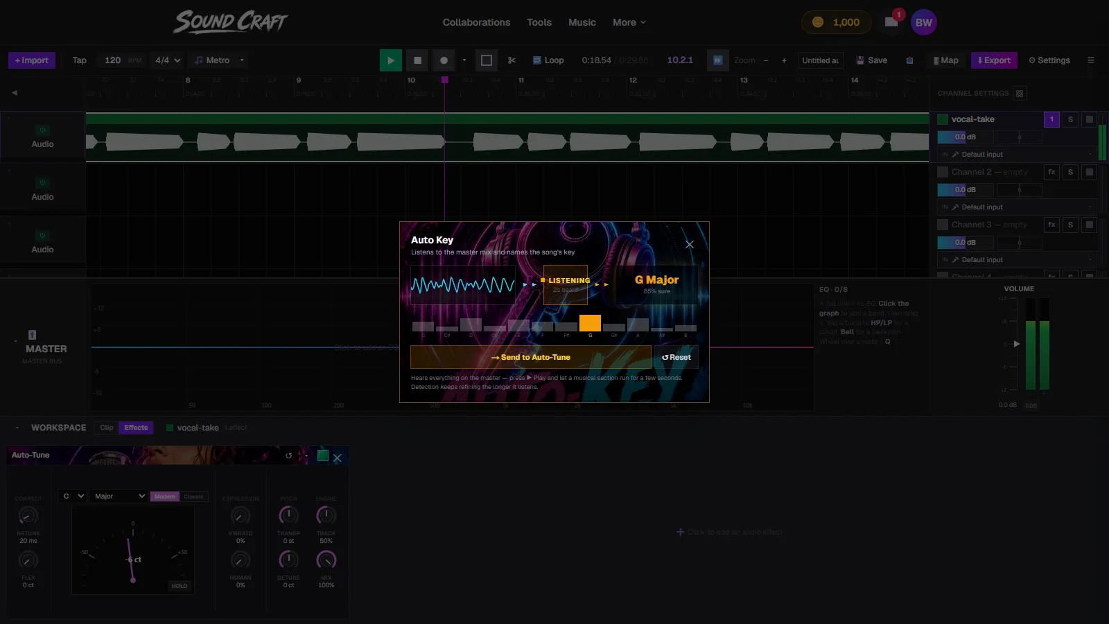Edit the Untitled project name field
Image resolution: width=1109 pixels, height=624 pixels.
coord(821,60)
